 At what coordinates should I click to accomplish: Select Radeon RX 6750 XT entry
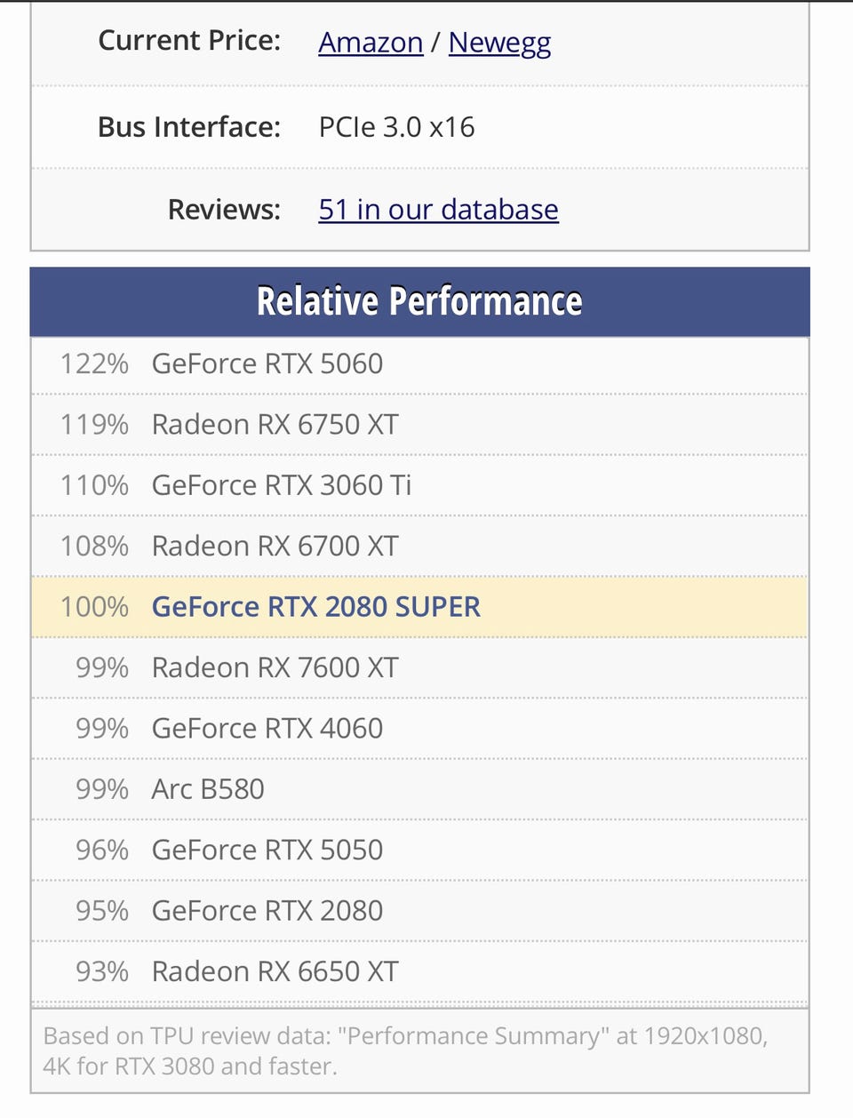[x=419, y=425]
